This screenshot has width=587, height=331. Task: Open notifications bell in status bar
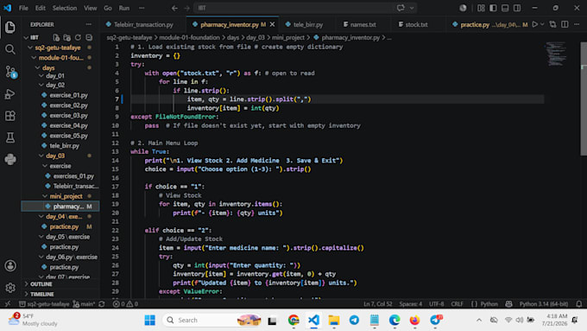tap(578, 304)
